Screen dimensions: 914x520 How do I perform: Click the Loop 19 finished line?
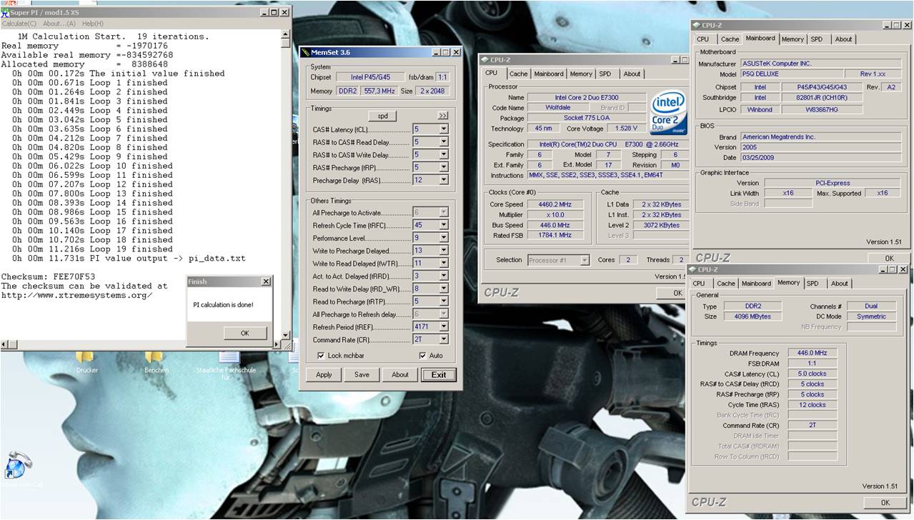pos(91,249)
